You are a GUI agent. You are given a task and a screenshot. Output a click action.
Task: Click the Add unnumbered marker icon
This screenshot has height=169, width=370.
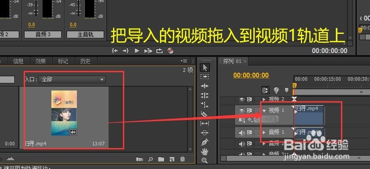(x=287, y=90)
